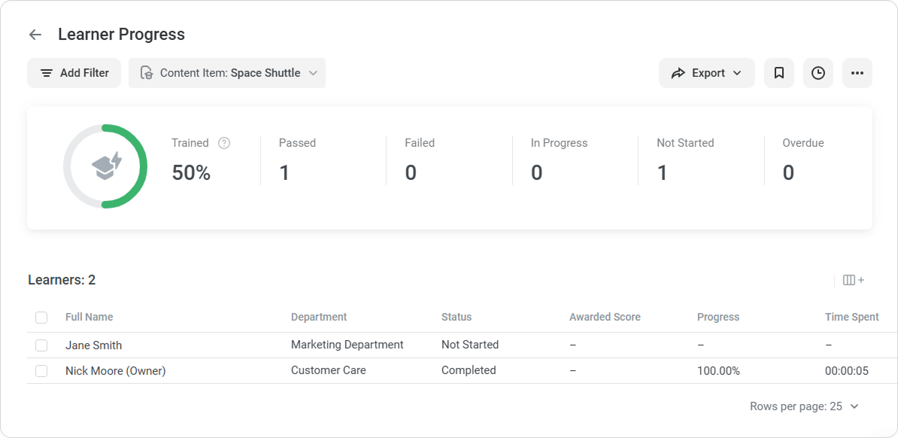
Task: Click the bookmark icon to save report
Action: (x=779, y=73)
